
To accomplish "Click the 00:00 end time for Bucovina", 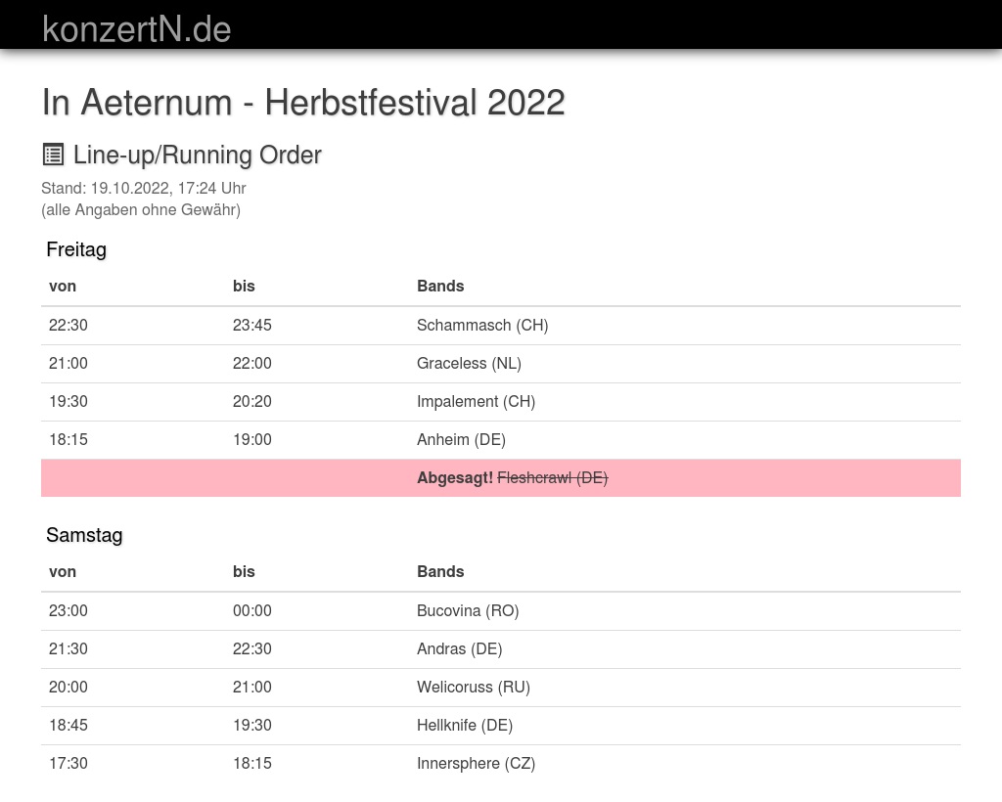I will 252,611.
